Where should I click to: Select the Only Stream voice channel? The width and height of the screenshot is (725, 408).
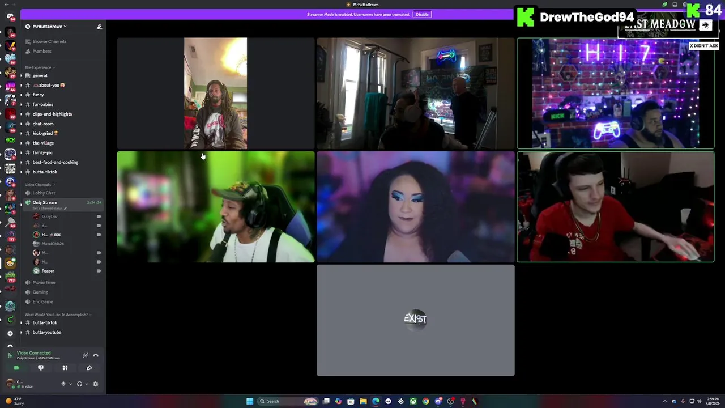tap(45, 202)
